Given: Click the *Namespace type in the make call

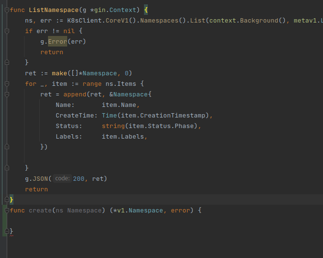Looking at the screenshot, I should coord(98,73).
